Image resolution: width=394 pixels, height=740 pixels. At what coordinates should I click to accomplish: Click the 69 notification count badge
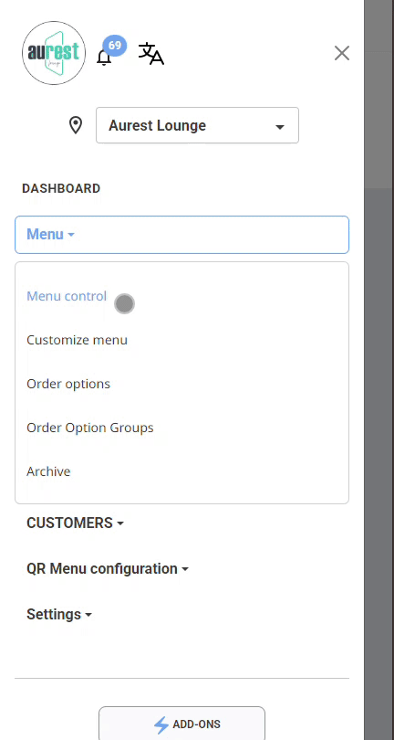point(115,46)
